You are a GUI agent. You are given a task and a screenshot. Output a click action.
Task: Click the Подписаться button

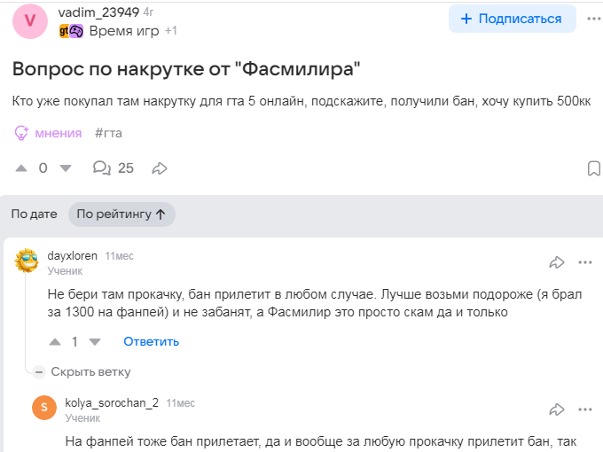point(512,19)
